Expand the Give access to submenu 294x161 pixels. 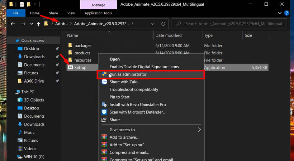(199, 130)
